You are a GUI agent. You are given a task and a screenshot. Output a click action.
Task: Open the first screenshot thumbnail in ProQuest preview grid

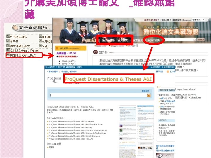(127, 114)
